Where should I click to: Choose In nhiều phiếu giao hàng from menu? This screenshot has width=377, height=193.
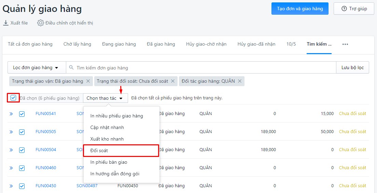click(x=122, y=116)
